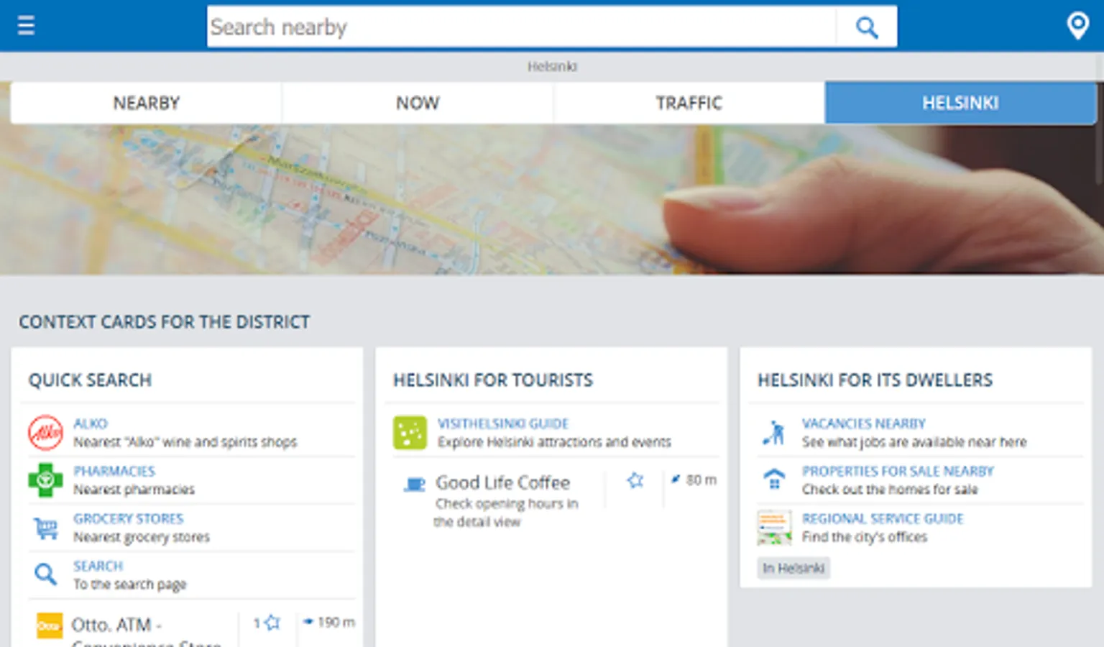Click the 190 m distance indicator
Screen dimensions: 1104x647
pyautogui.click(x=329, y=623)
